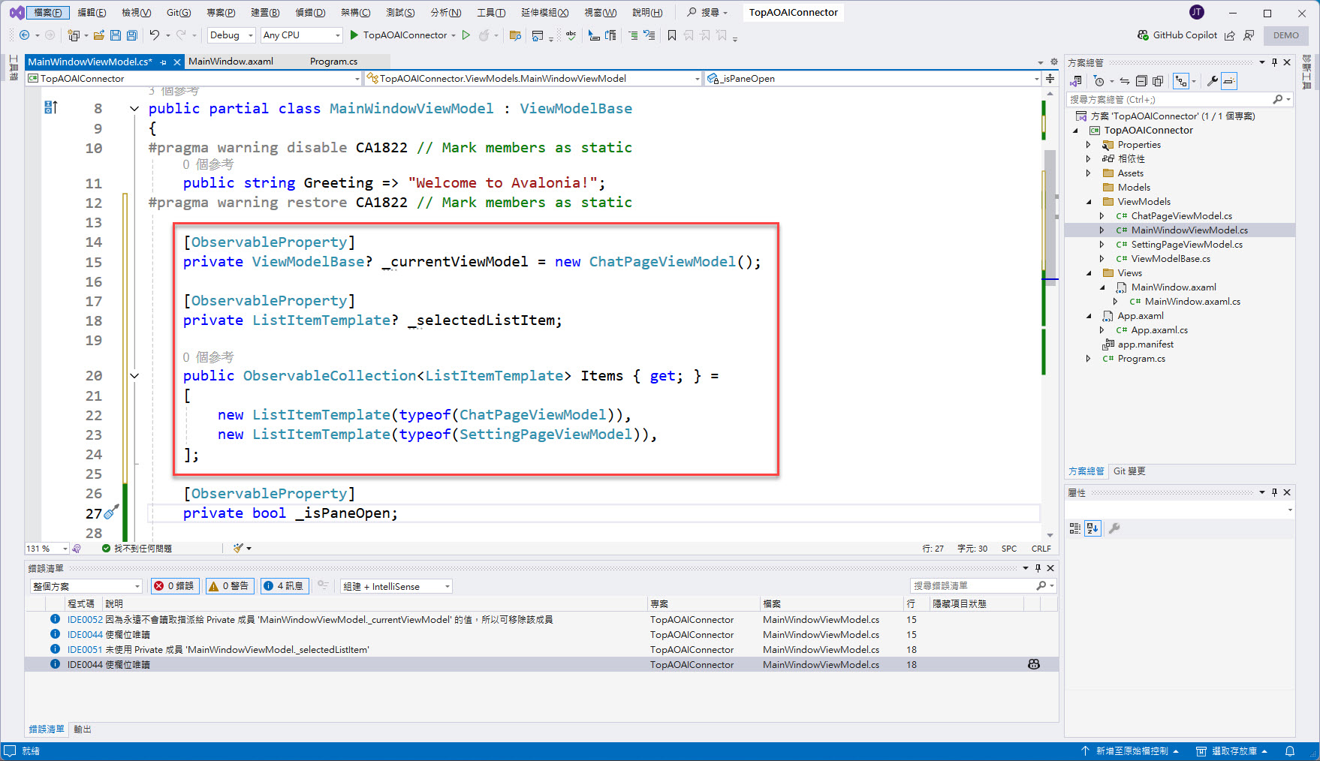This screenshot has width=1320, height=761.
Task: Click the split editor button above scrollbar
Action: coord(1050,78)
